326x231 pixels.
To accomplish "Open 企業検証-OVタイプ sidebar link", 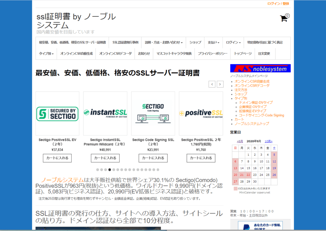I will [252, 107].
